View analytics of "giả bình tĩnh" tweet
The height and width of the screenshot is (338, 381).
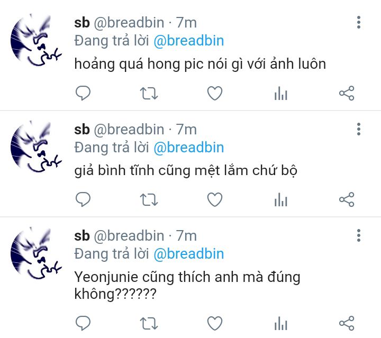click(281, 199)
